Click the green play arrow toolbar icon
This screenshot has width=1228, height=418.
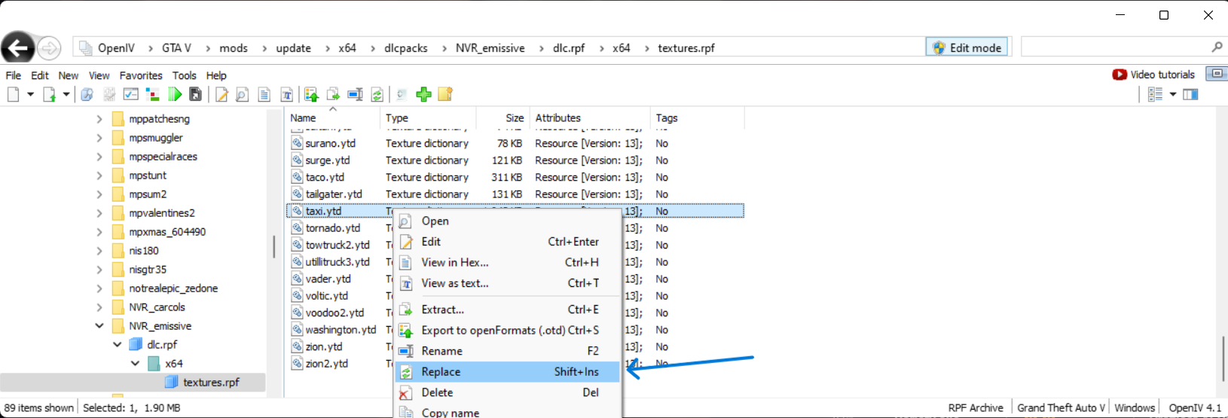175,94
